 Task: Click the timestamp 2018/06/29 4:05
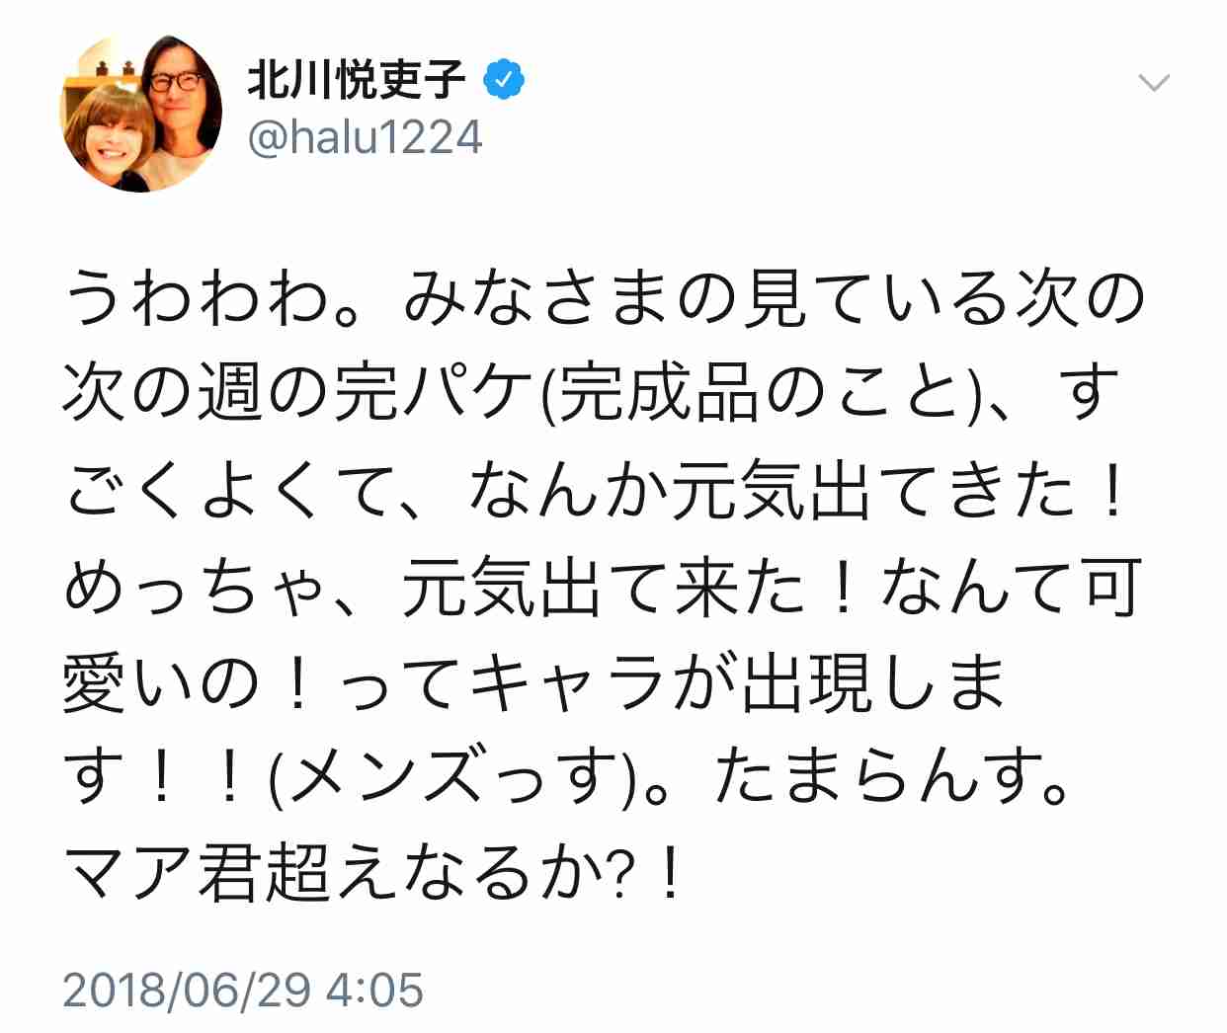coord(244,991)
